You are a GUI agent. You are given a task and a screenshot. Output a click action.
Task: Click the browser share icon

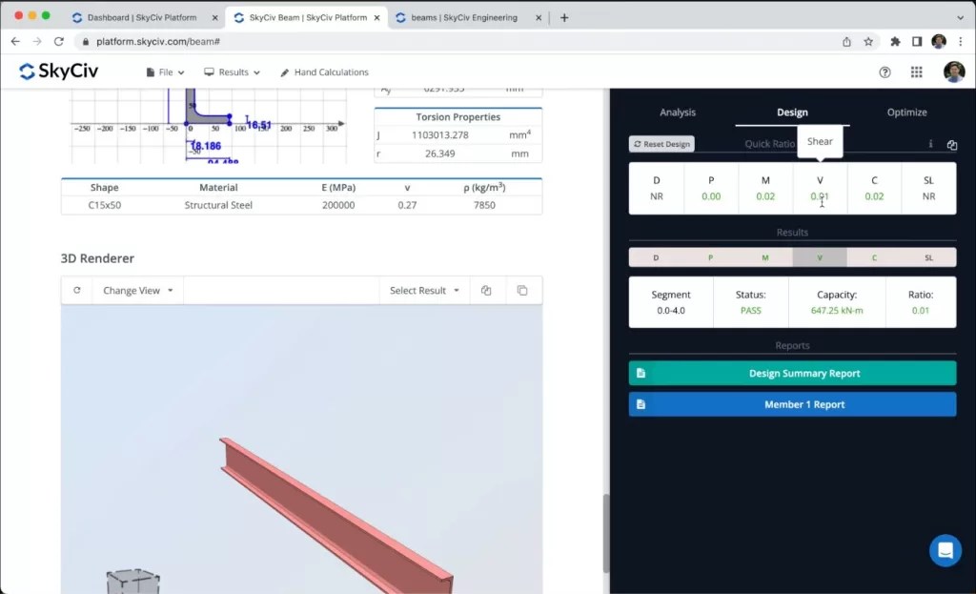[x=846, y=42]
